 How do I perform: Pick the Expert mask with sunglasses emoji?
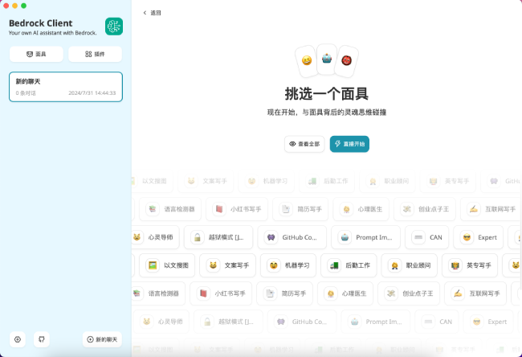(x=479, y=237)
